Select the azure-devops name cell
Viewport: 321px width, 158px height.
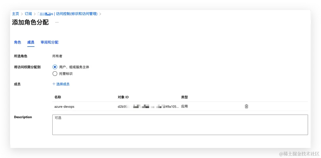pyautogui.click(x=64, y=107)
